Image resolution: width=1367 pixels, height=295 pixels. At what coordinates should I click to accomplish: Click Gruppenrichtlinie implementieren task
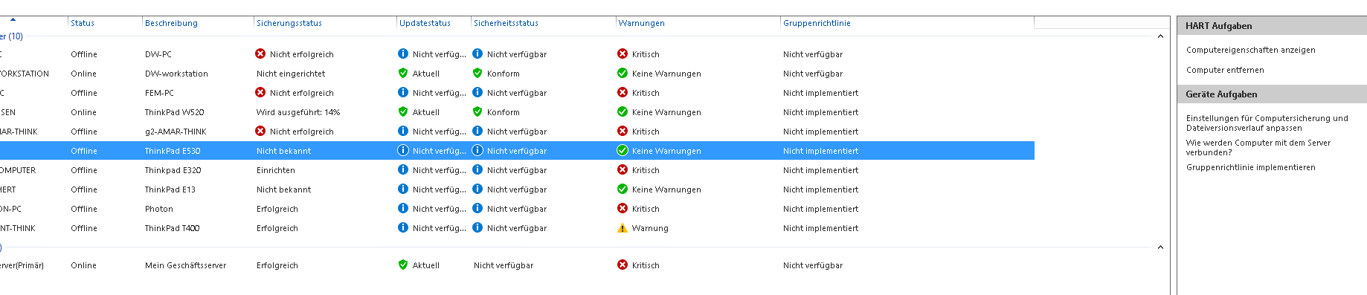(1250, 167)
